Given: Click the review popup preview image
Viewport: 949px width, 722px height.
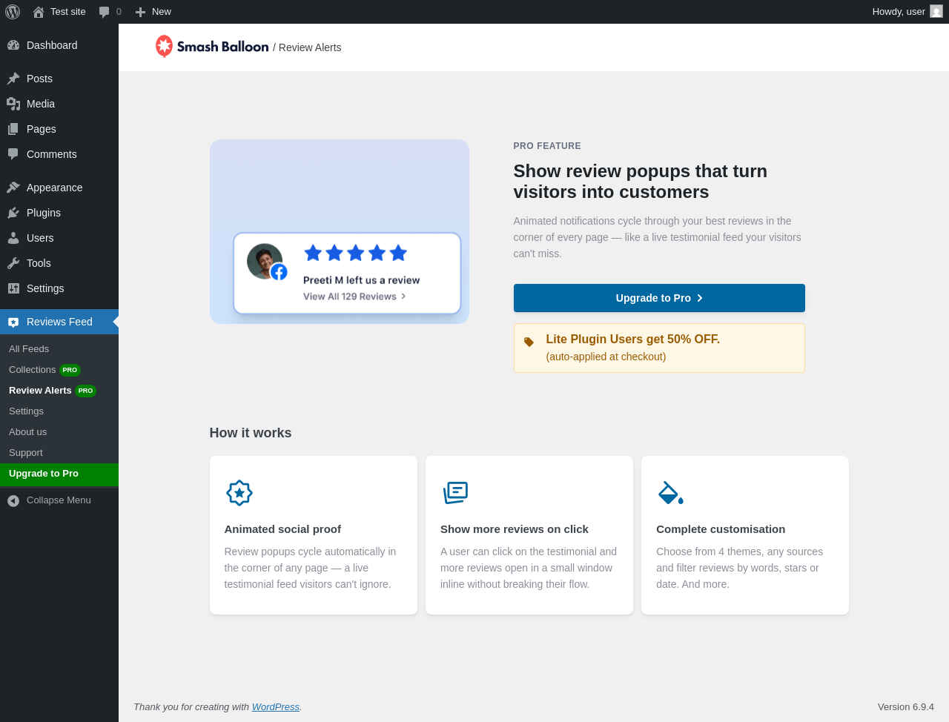Looking at the screenshot, I should [340, 231].
